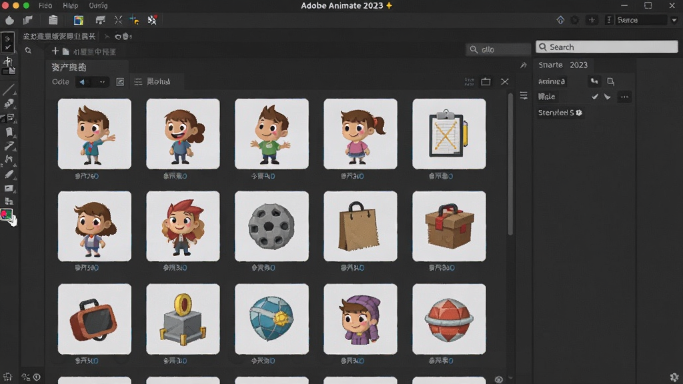Click the chevron arrow in the breadcrumb bar
Screen dimensions: 683x384
(107, 37)
